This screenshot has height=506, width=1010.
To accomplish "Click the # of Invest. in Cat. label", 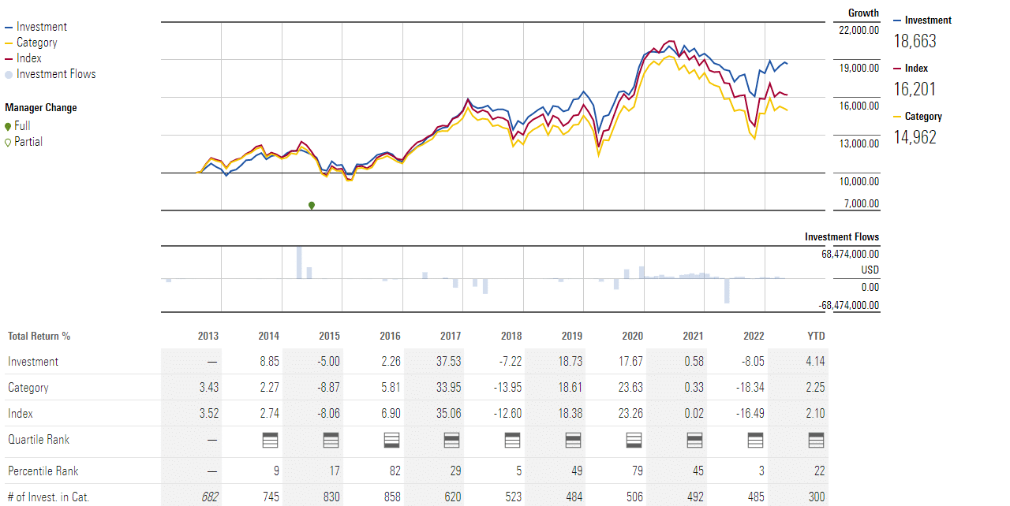I will coord(50,497).
